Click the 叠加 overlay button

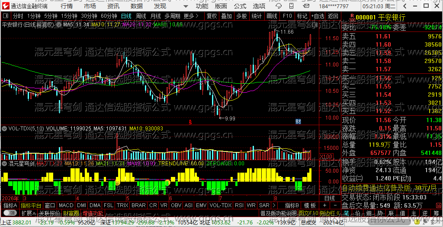[227, 16]
